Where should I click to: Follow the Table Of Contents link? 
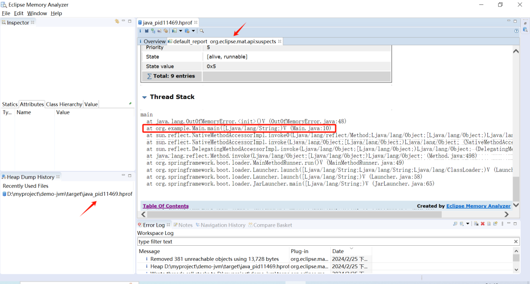pyautogui.click(x=166, y=206)
